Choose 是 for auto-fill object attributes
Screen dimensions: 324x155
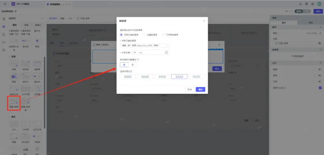[124, 65]
